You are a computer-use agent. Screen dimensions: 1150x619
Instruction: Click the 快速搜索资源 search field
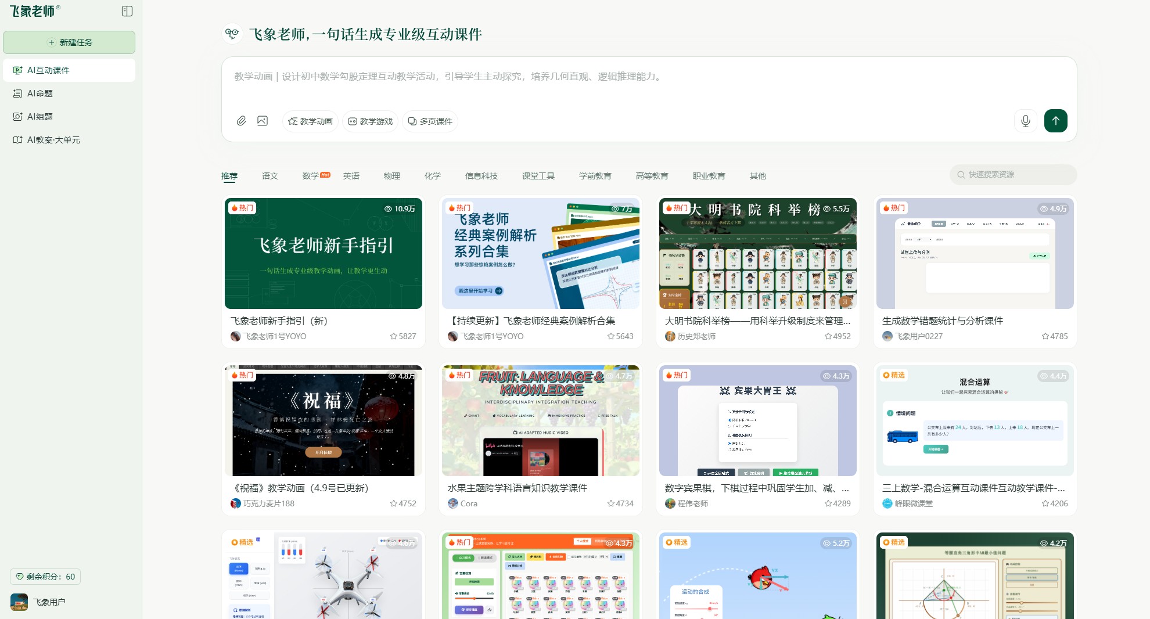point(1014,174)
